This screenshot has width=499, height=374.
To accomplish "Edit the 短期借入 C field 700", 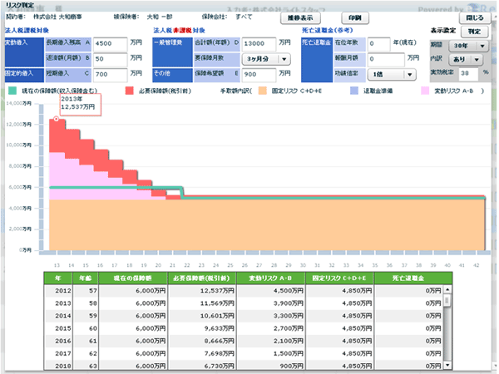I will [x=110, y=74].
